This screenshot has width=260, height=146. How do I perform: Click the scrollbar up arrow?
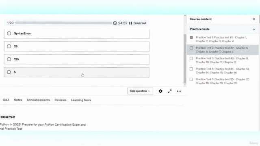point(185,16)
